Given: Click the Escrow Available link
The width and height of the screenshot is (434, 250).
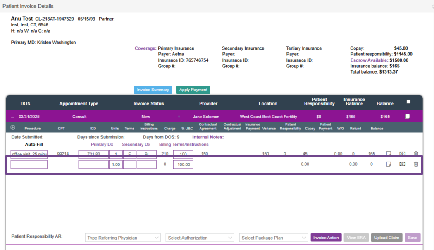Looking at the screenshot, I should coord(369,60).
